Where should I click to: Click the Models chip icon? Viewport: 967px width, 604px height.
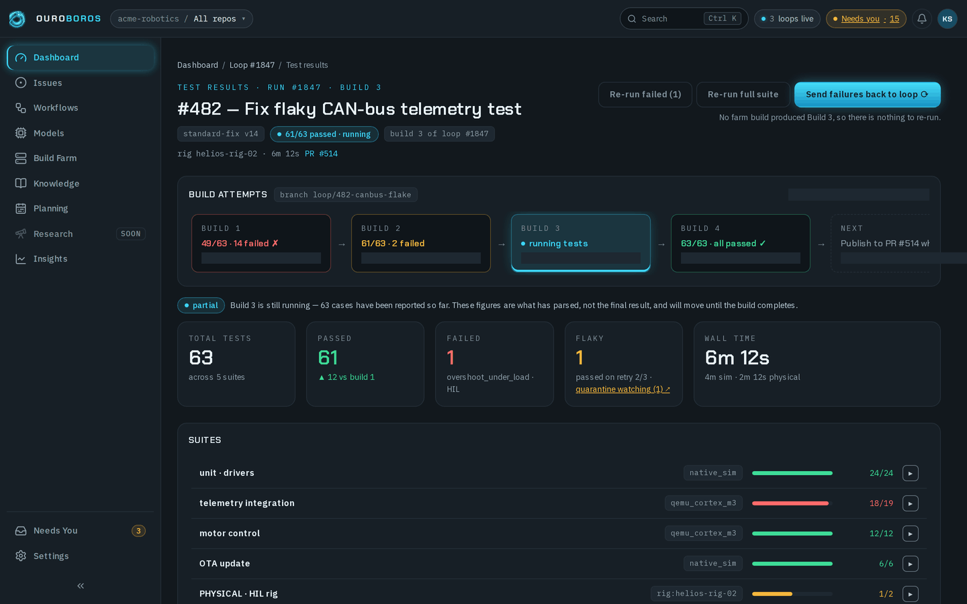coord(21,133)
